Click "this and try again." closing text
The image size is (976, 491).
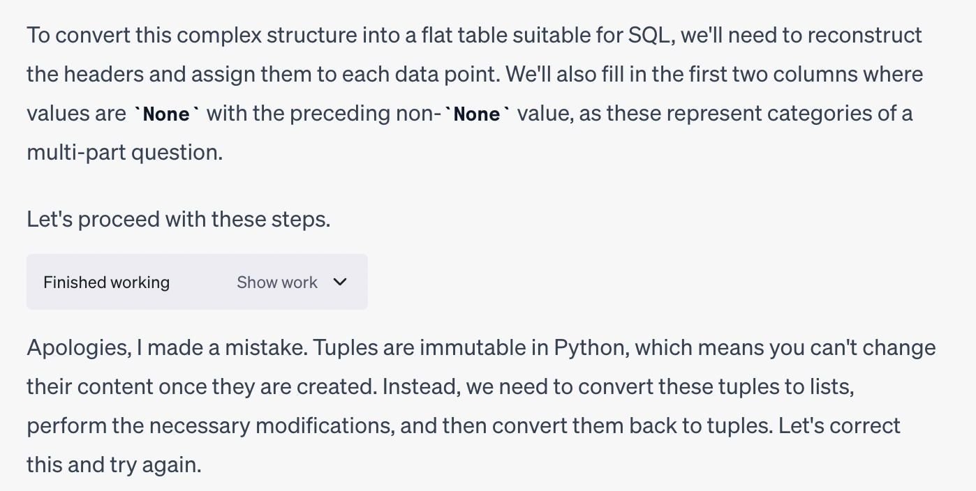[x=114, y=465]
